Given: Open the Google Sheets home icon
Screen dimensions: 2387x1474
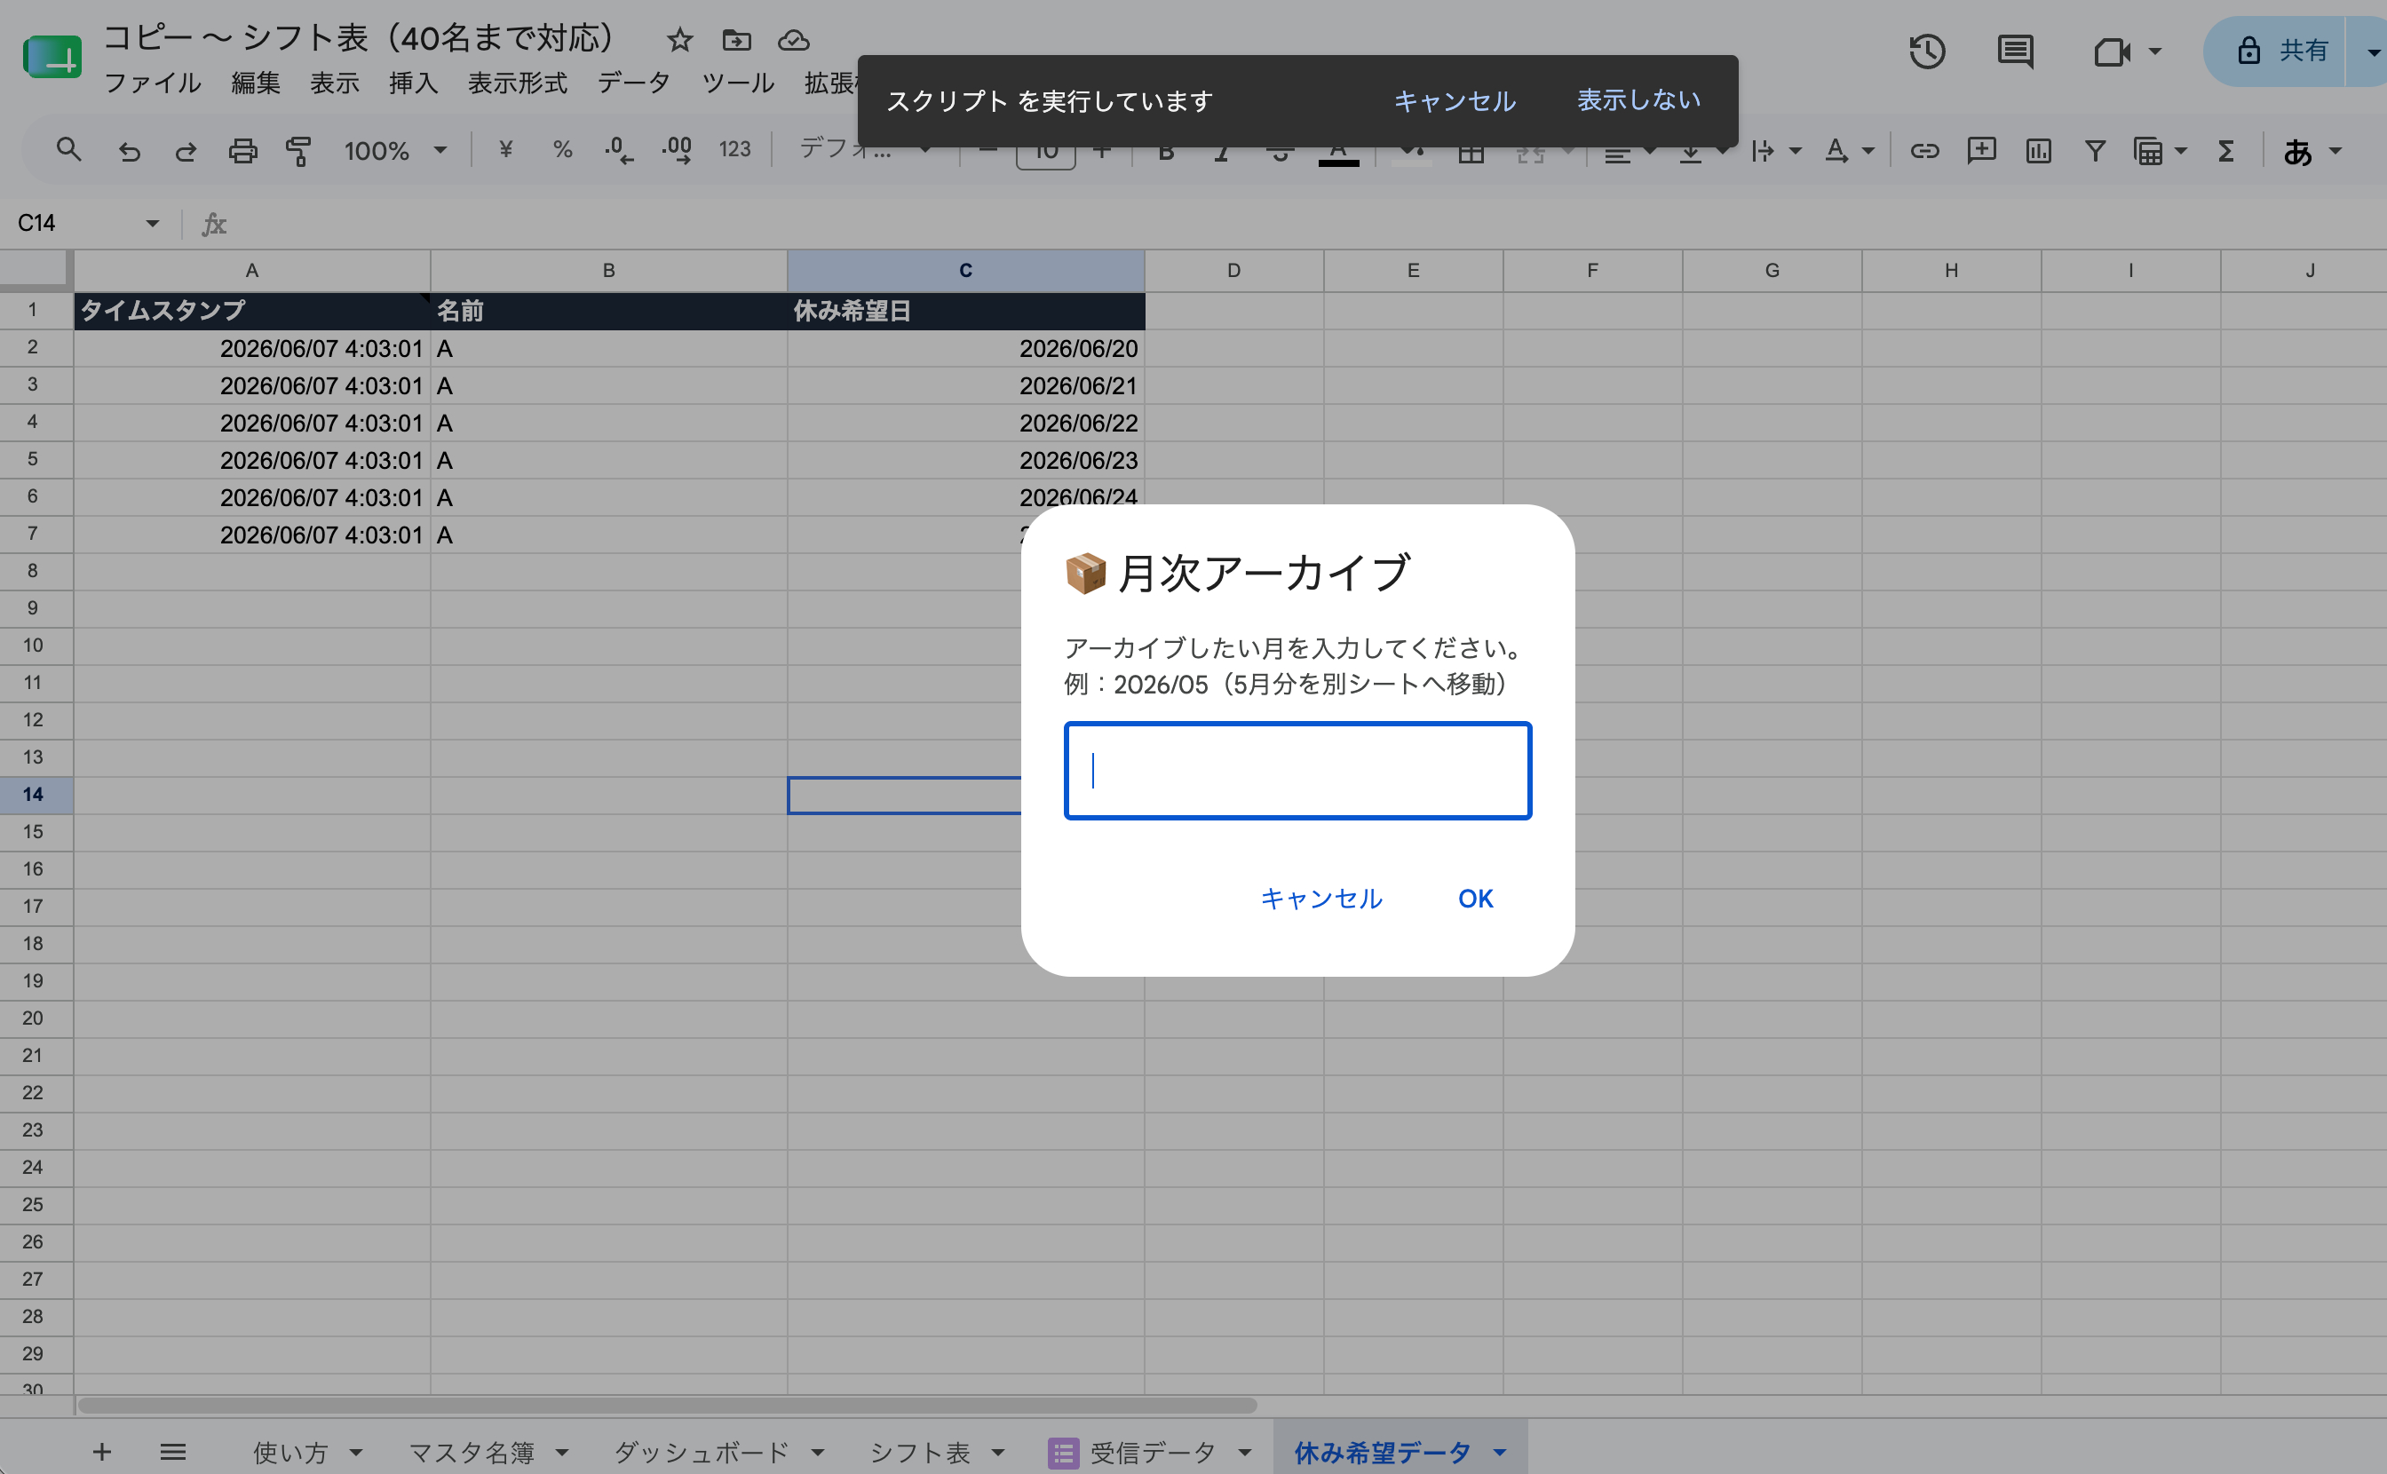Looking at the screenshot, I should pos(52,56).
